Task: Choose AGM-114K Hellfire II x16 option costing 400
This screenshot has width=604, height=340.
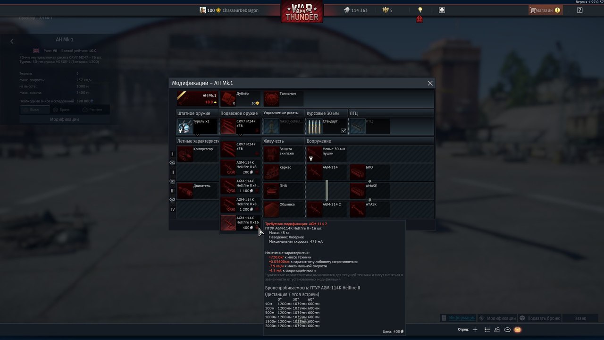Action: coord(241,223)
